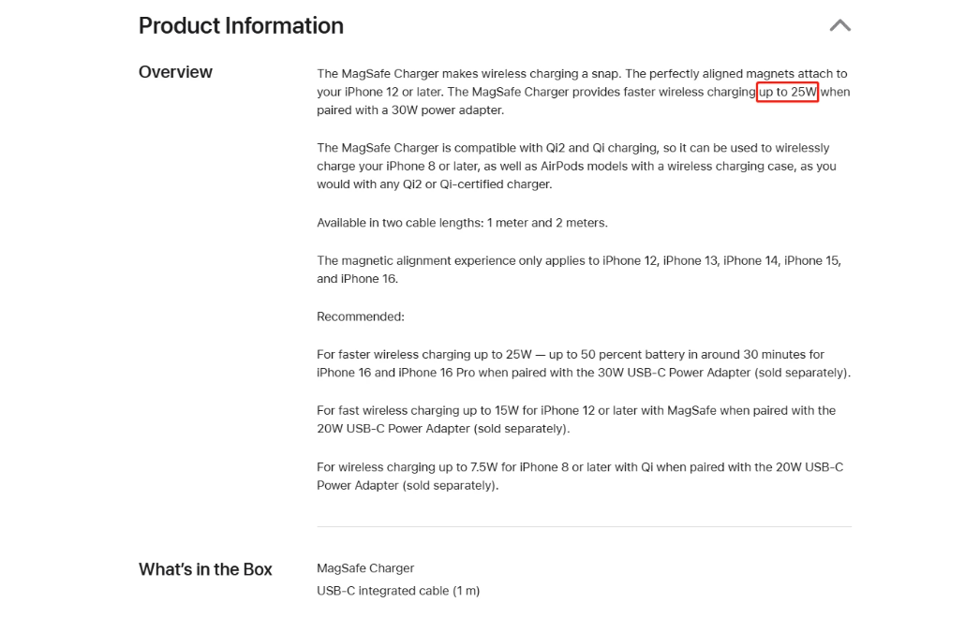Click the red-boxed "up to 25W" text
Screen dimensions: 980x632
(788, 92)
